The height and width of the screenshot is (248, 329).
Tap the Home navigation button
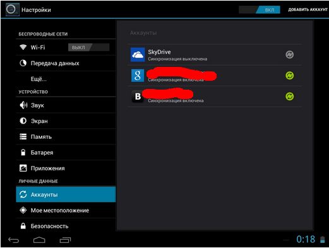tap(39, 240)
